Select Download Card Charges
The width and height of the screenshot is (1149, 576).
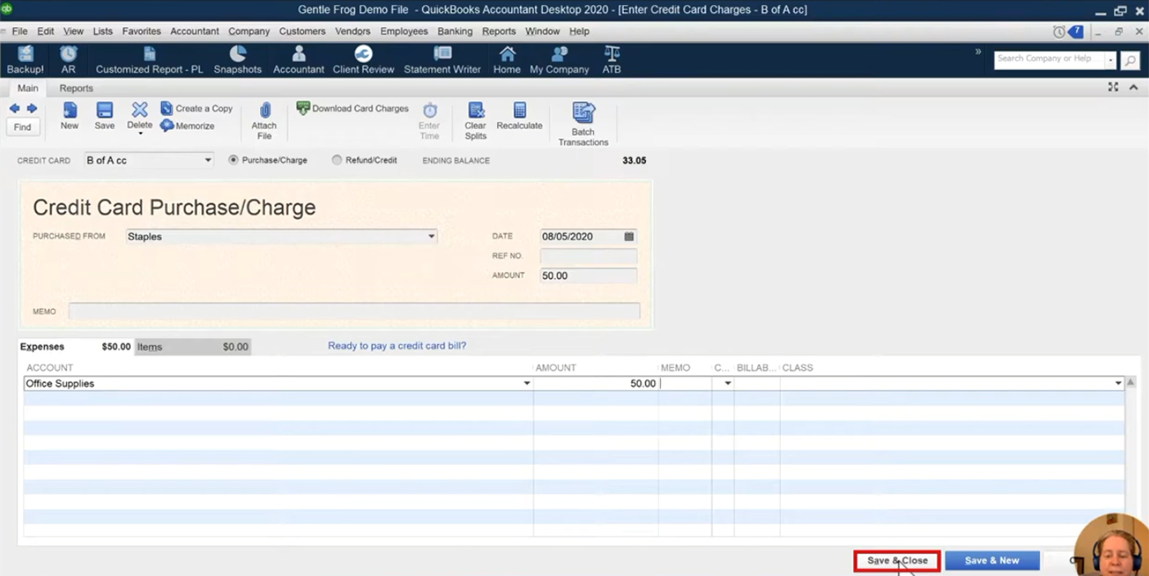(352, 108)
